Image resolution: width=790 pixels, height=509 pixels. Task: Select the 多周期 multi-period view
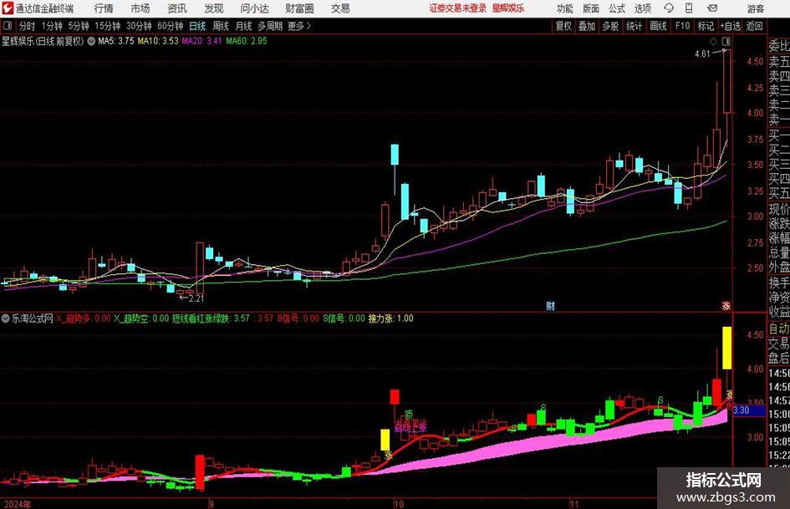click(270, 26)
